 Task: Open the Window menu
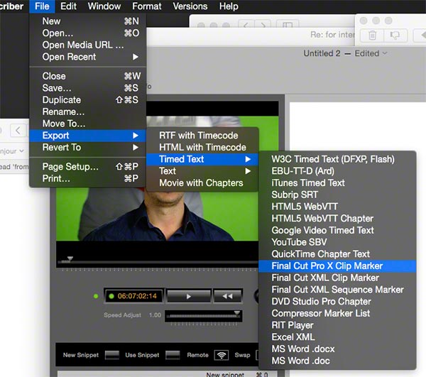pyautogui.click(x=104, y=6)
